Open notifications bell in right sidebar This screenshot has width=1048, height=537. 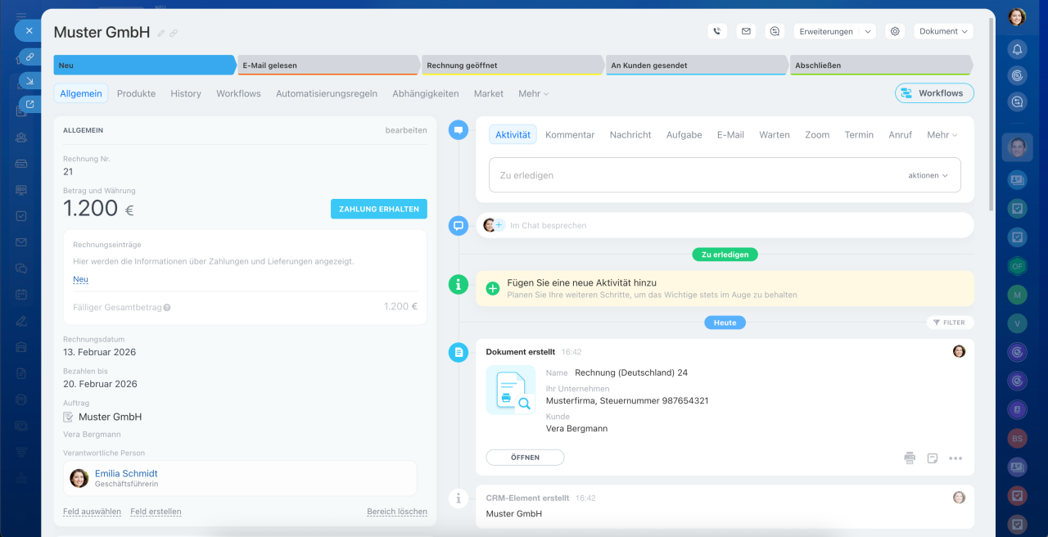[x=1017, y=49]
